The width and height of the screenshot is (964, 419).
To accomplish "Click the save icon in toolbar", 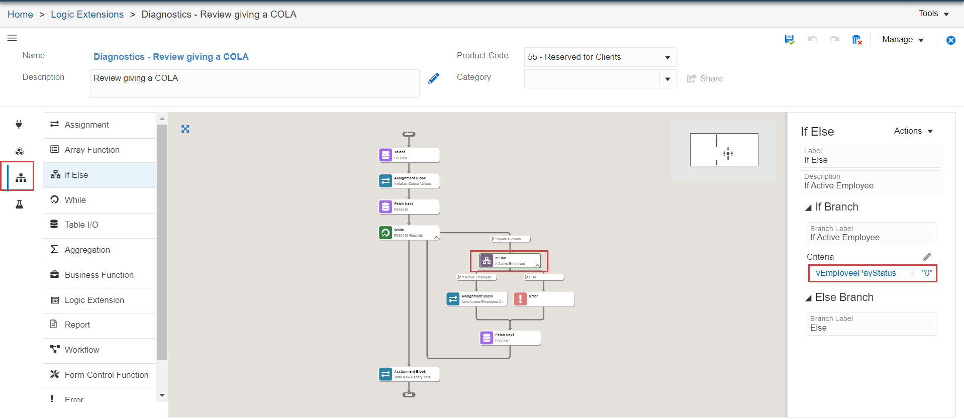I will click(790, 40).
